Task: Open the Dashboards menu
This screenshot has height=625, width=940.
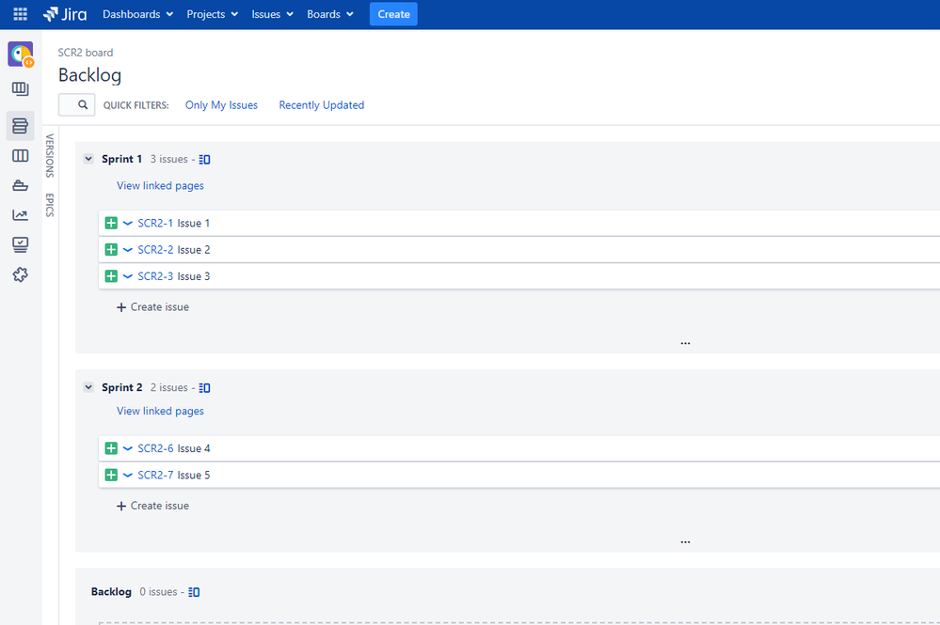Action: point(138,14)
